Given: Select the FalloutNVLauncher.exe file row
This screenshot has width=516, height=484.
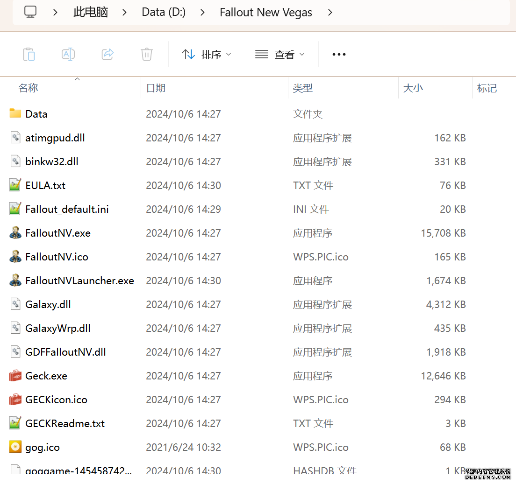Looking at the screenshot, I should (79, 281).
